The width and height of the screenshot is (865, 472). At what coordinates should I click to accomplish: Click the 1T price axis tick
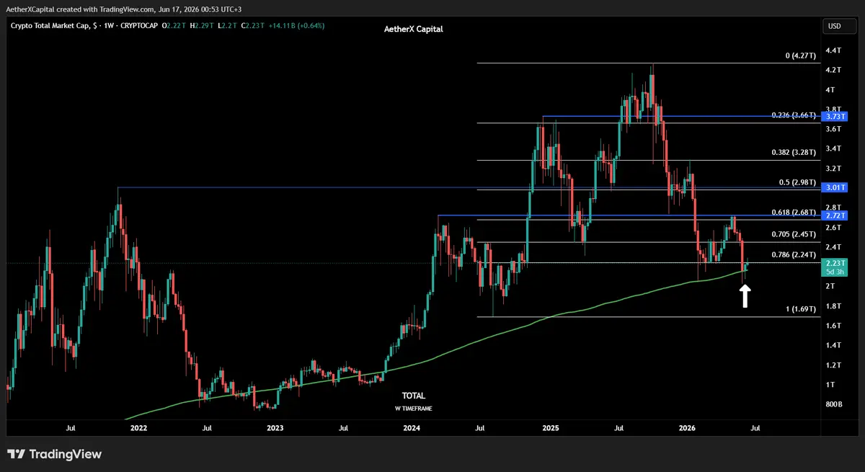click(830, 385)
